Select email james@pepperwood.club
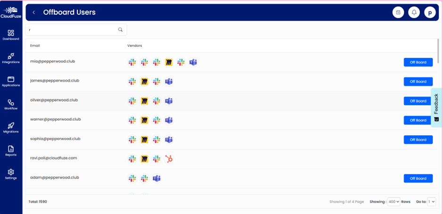Image resolution: width=443 pixels, height=214 pixels. [55, 81]
